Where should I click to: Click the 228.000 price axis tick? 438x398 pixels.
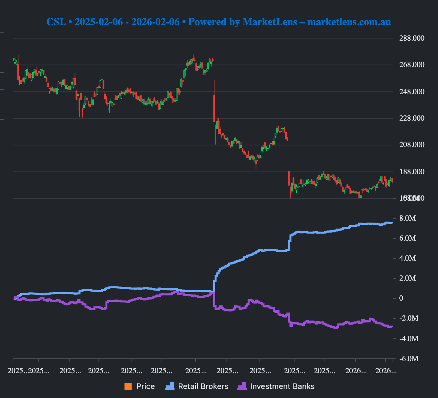coord(412,118)
